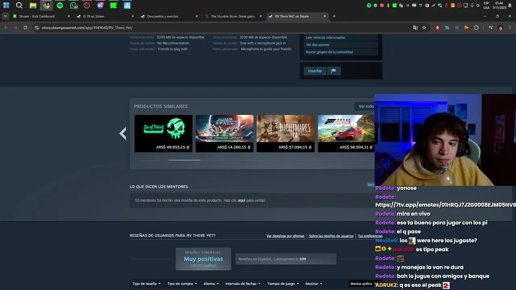Open a new browser tab

click(334, 16)
